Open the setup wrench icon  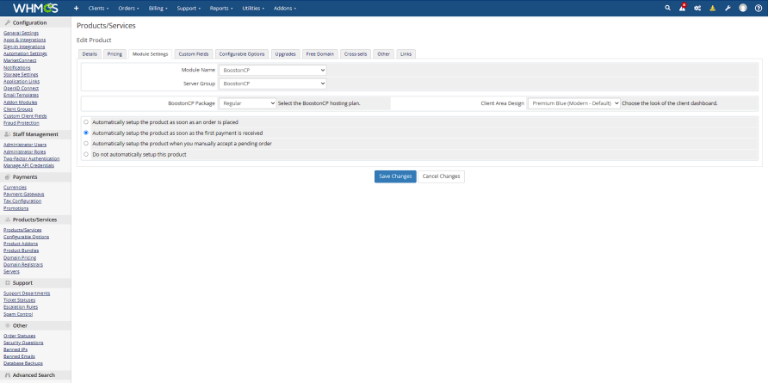click(x=728, y=8)
